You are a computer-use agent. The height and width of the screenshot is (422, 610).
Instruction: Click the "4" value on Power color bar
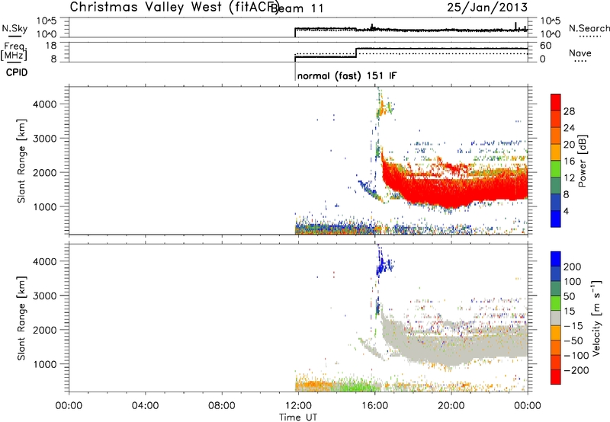[x=566, y=211]
